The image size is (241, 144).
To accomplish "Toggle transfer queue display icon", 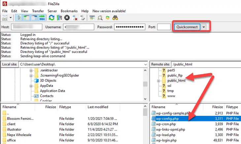I will 42,18.
